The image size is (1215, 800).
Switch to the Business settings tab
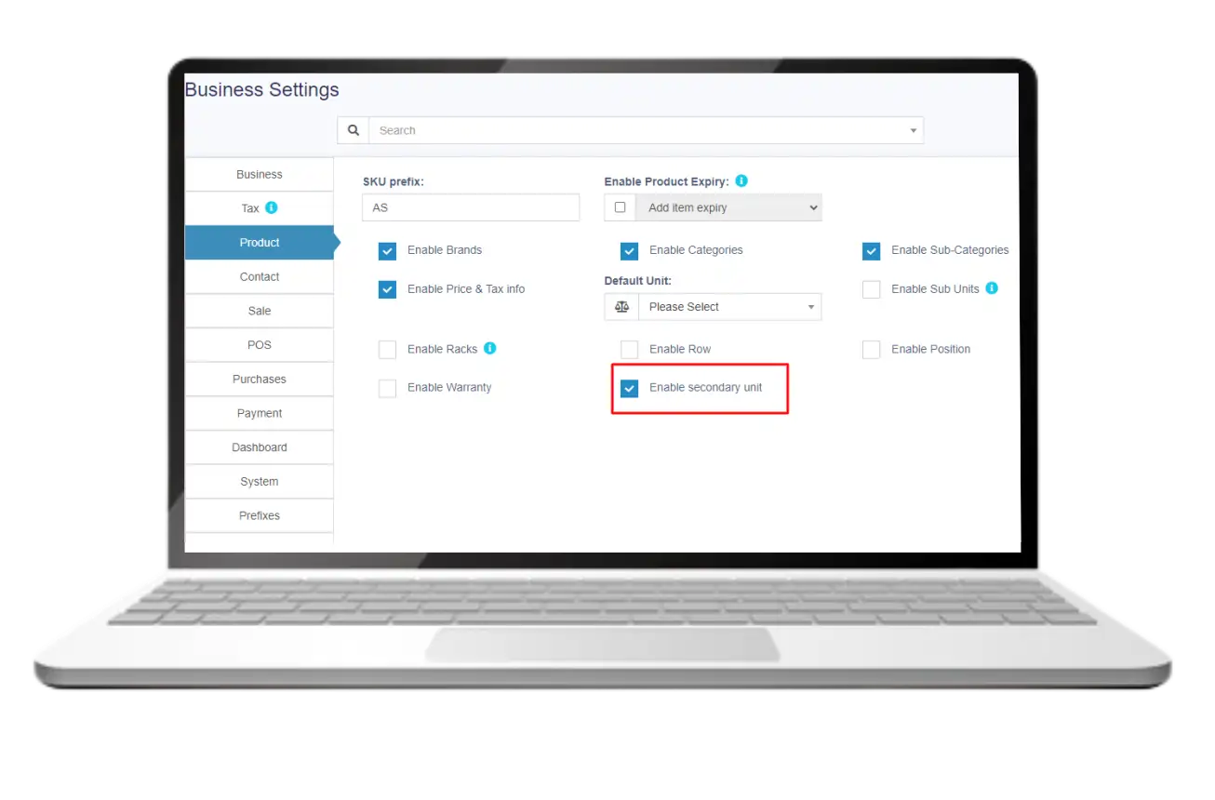[260, 175]
